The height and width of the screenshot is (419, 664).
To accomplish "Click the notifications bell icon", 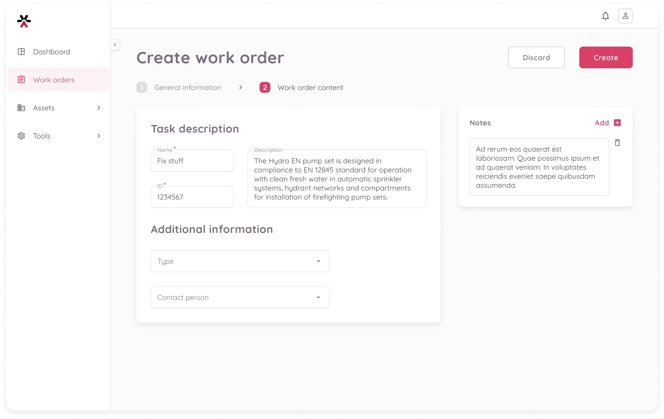I will (x=605, y=16).
